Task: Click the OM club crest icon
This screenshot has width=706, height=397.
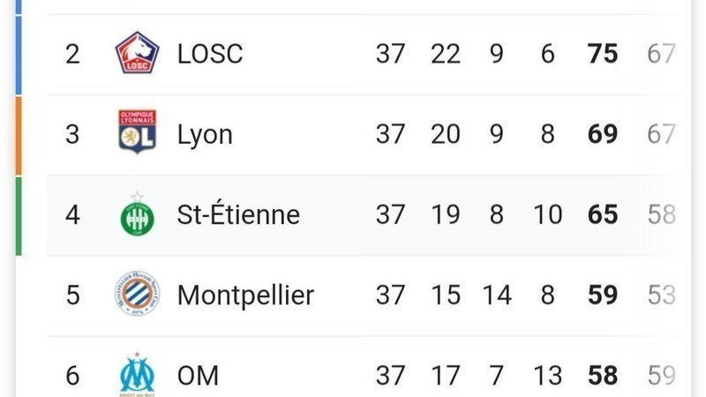Action: point(137,376)
